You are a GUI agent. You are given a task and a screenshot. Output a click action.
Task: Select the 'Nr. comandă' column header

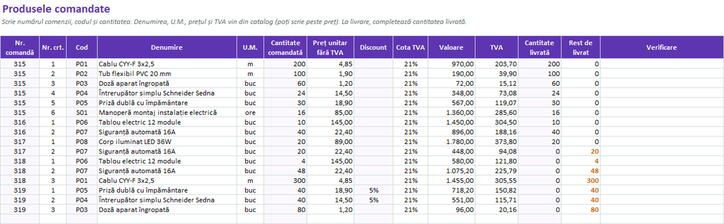[x=20, y=48]
